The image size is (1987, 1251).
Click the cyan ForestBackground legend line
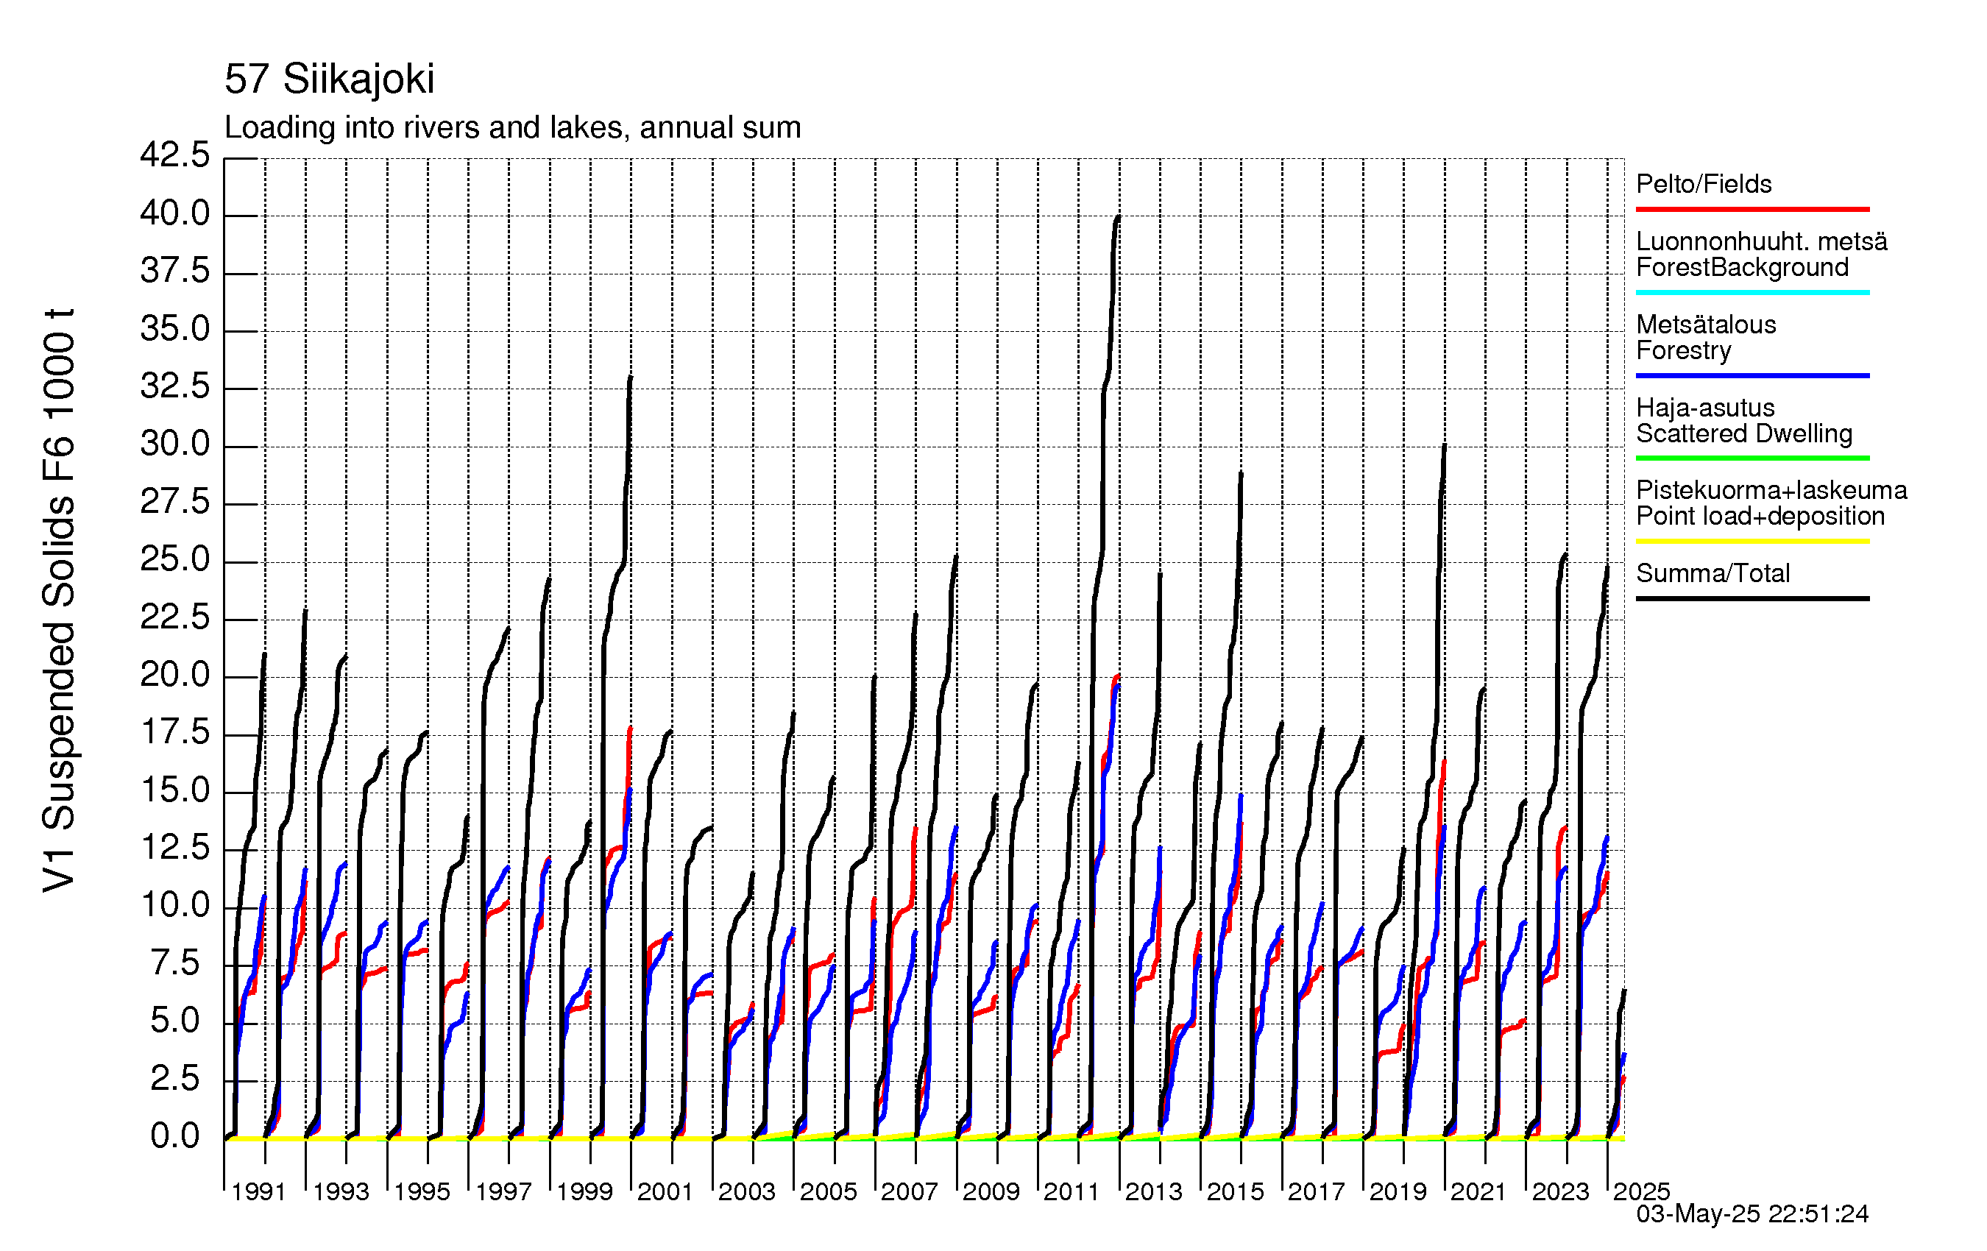pos(1752,292)
